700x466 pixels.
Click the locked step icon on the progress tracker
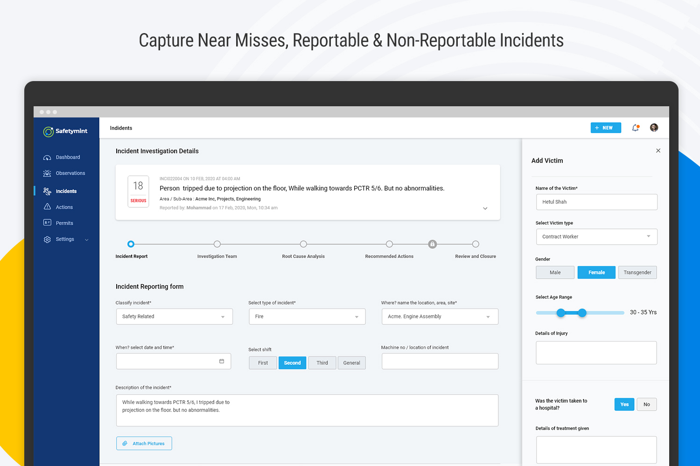pos(433,244)
